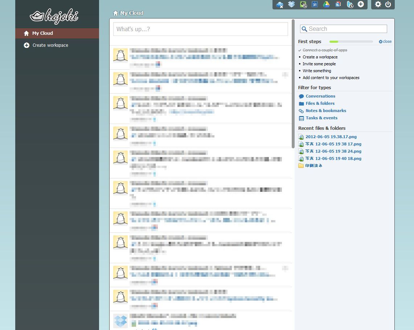Open the Dropbox app icon in top toolbar
Viewport: 414px width, 330px height.
tap(291, 4)
